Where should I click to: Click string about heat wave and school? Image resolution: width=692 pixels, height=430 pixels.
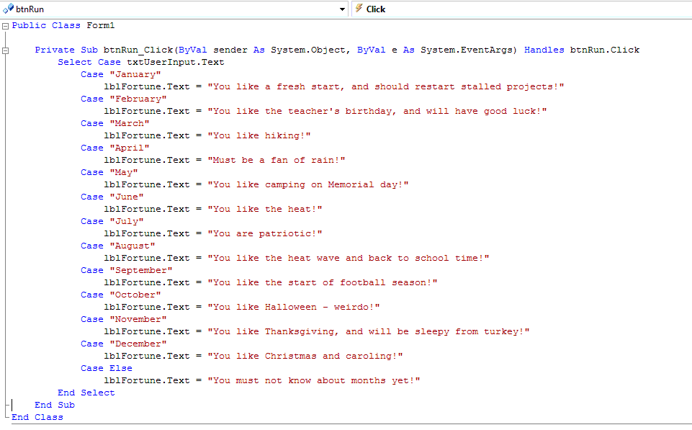click(349, 259)
